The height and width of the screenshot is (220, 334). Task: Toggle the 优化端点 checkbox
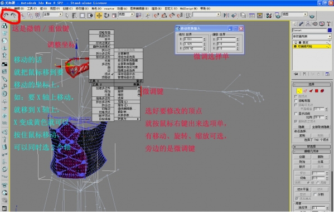click(297, 198)
